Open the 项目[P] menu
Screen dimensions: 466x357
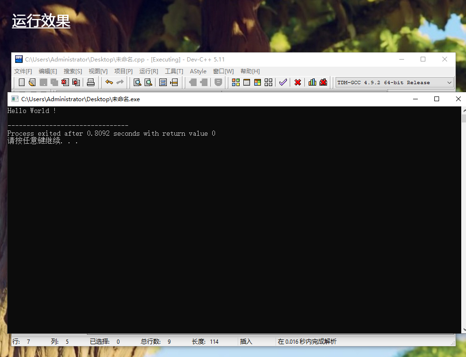[x=123, y=71]
